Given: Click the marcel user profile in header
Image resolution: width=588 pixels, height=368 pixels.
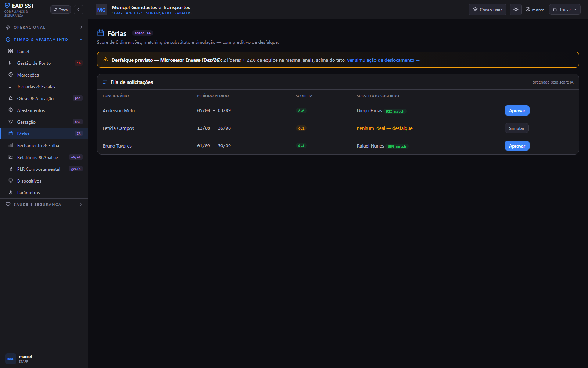Looking at the screenshot, I should point(535,10).
